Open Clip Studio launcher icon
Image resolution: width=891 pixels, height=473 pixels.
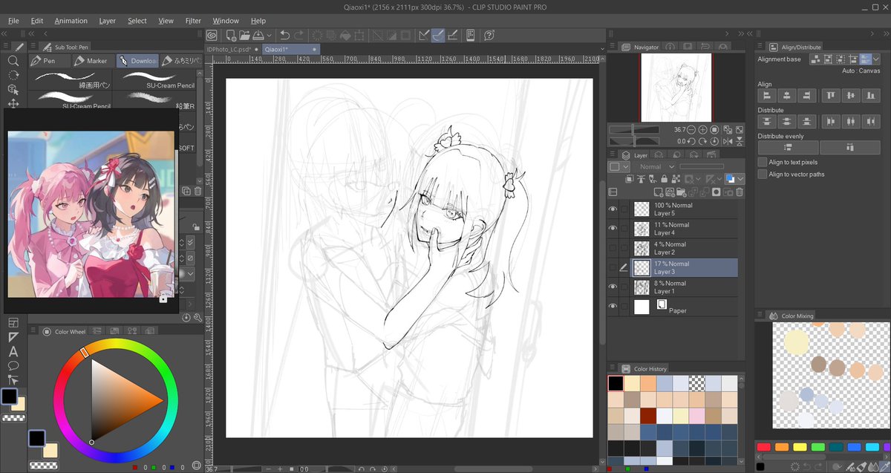pos(212,35)
